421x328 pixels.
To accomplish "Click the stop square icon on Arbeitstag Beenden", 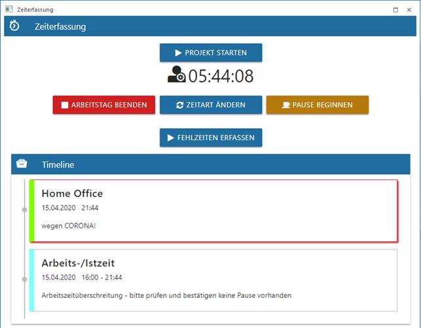I will coord(65,105).
